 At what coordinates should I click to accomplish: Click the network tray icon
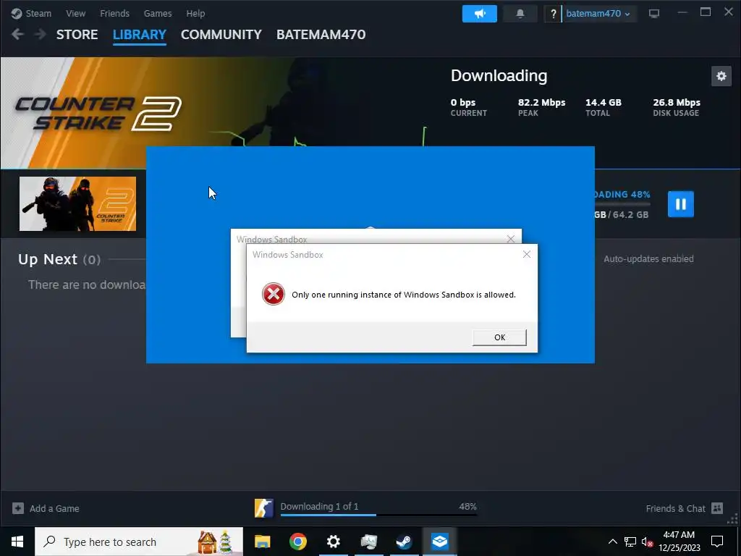(630, 542)
